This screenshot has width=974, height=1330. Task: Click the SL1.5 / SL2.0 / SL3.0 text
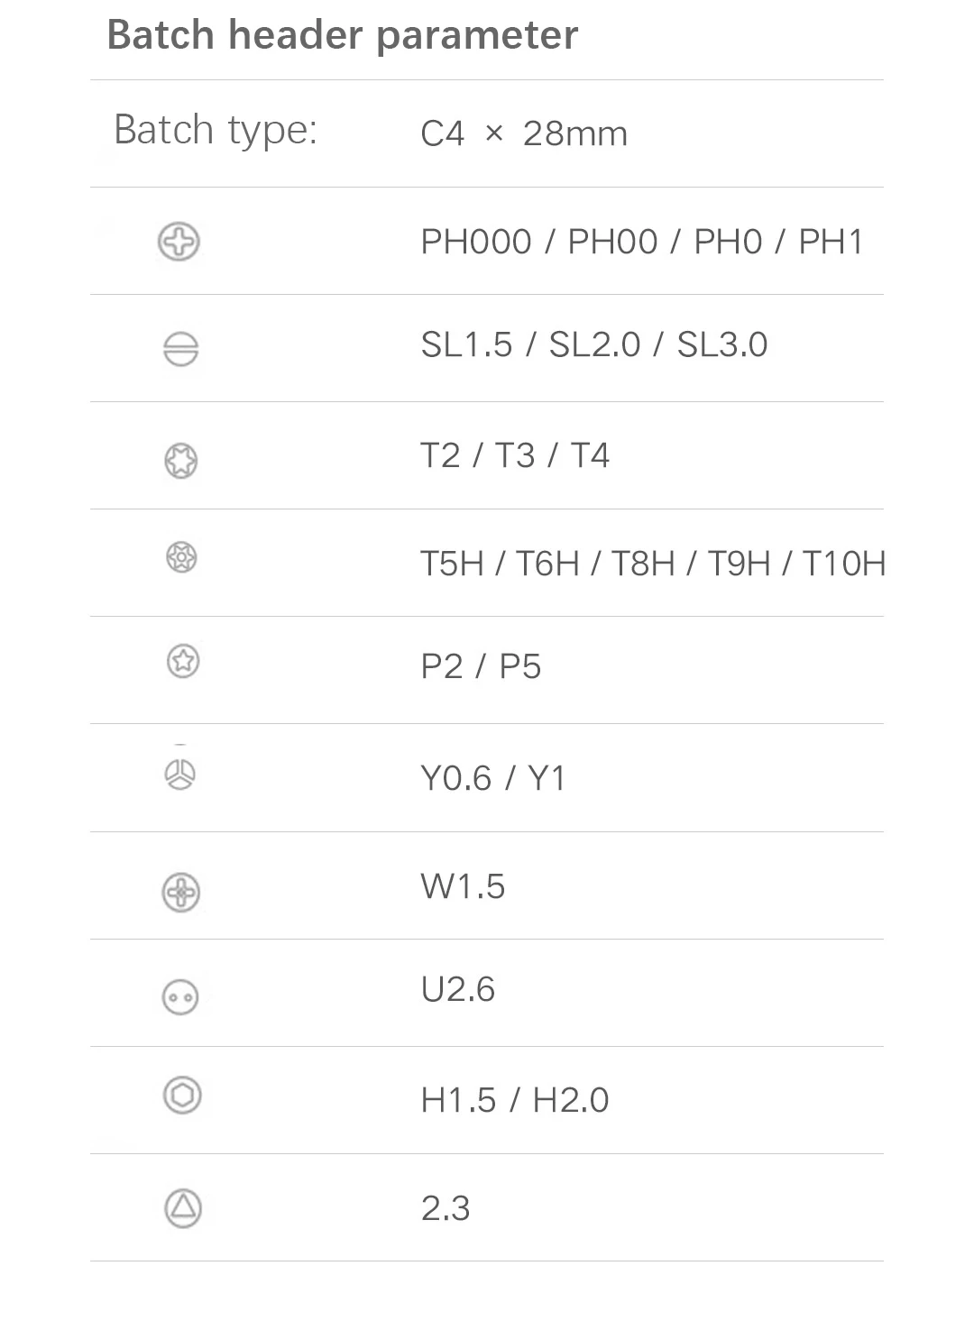tap(594, 344)
